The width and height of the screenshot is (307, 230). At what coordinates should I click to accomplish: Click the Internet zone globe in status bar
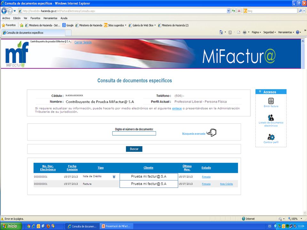(244, 218)
